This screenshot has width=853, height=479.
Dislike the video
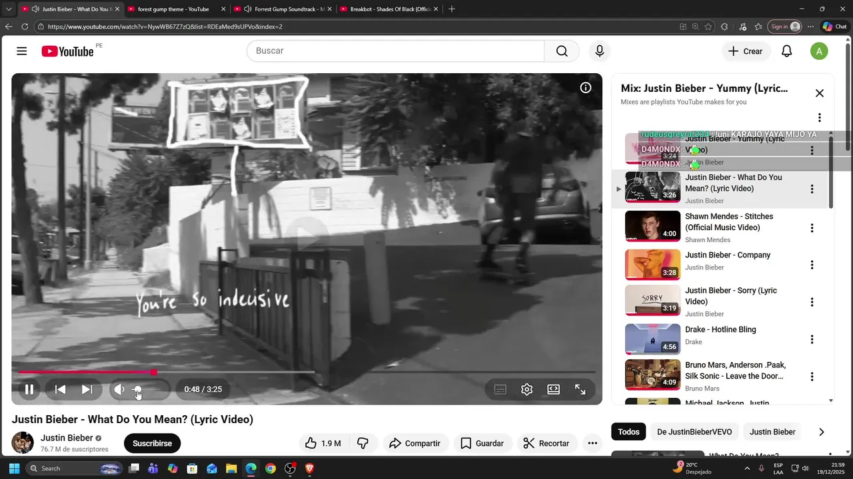click(363, 443)
